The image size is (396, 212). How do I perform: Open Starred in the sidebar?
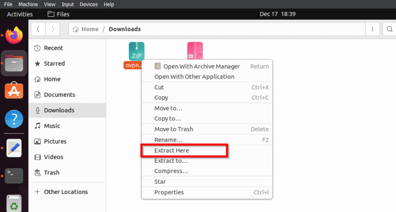click(x=54, y=64)
